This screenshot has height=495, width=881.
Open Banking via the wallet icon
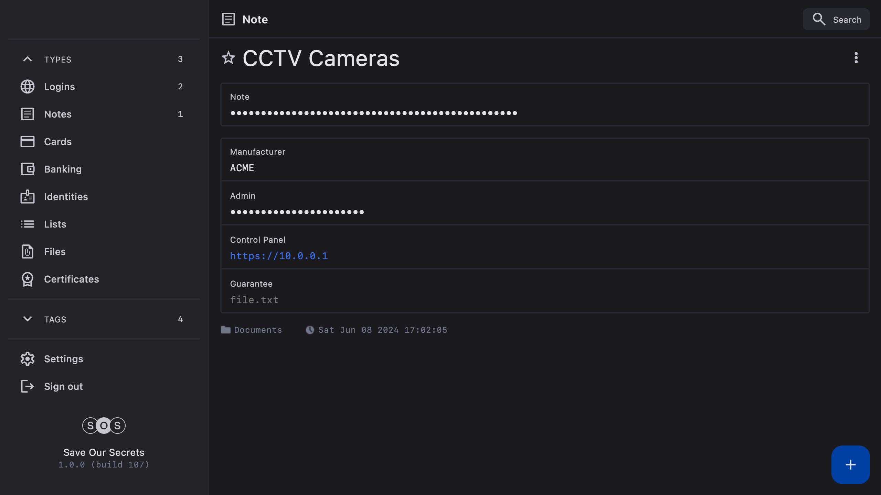28,169
